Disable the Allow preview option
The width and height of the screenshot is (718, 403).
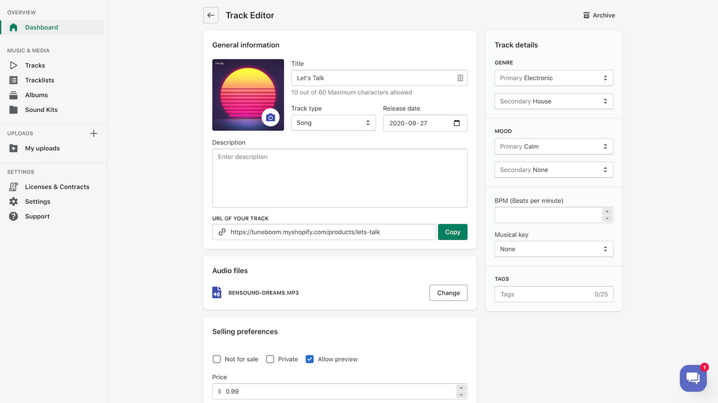pyautogui.click(x=309, y=359)
